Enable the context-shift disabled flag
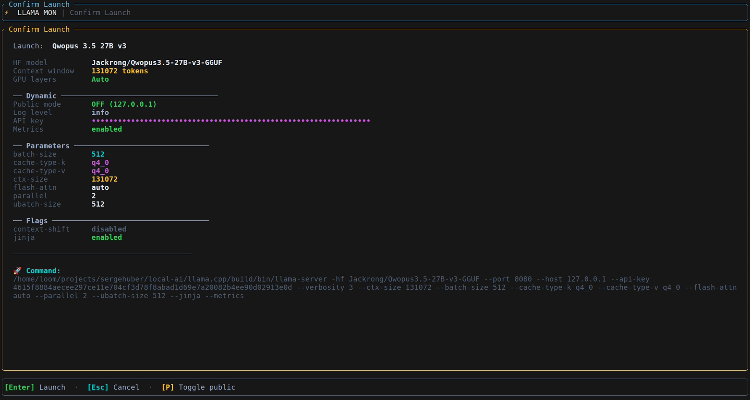 tap(109, 229)
